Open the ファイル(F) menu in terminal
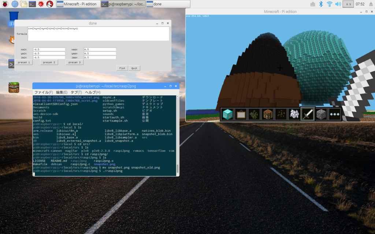Image resolution: width=375 pixels, height=234 pixels. pos(43,93)
